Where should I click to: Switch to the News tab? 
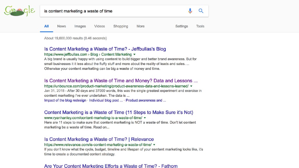point(61,26)
